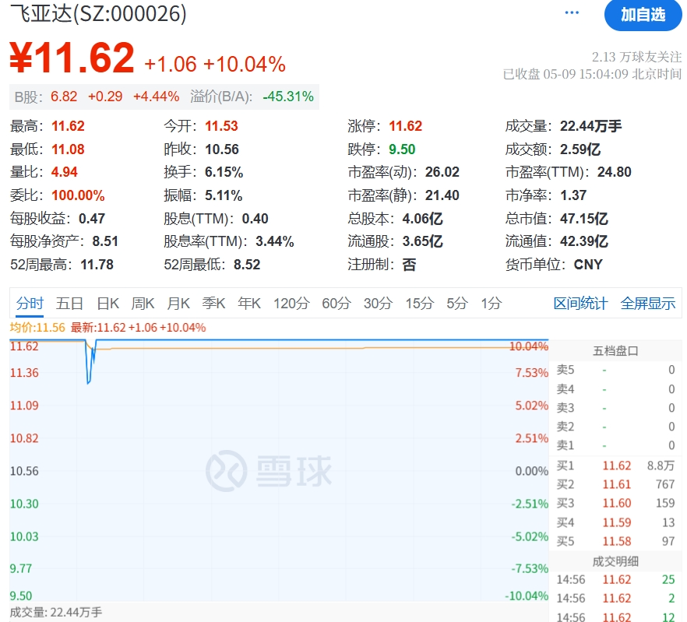
Task: Select the 1分 interval tab
Action: [x=491, y=303]
